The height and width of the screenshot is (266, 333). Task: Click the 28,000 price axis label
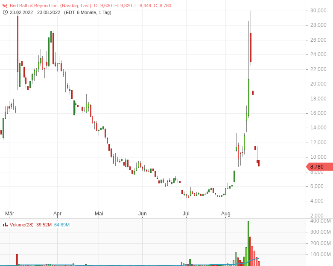318,25
